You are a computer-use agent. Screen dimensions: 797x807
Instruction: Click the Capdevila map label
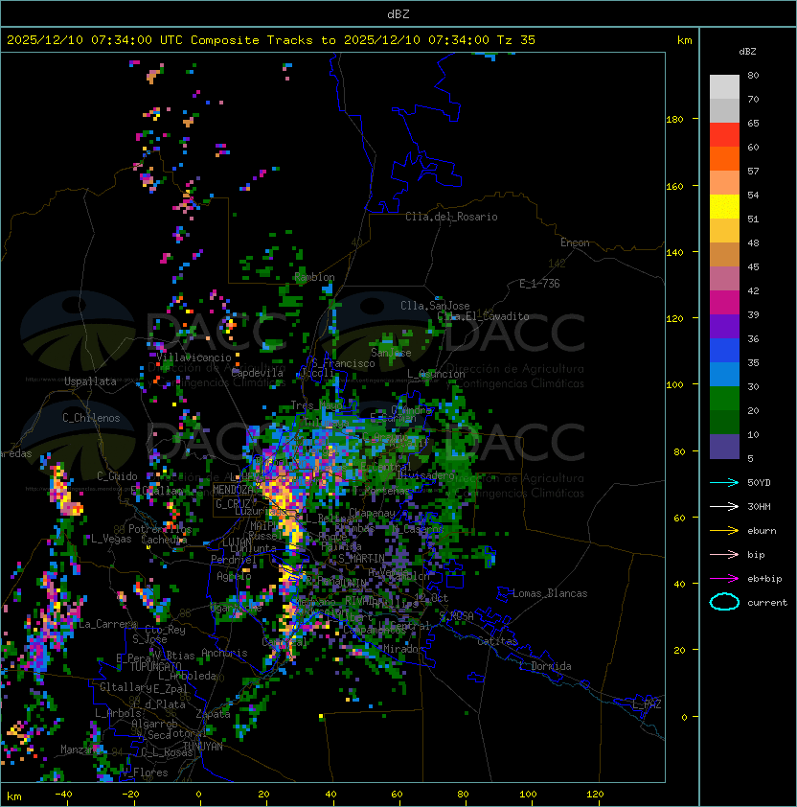(x=258, y=373)
